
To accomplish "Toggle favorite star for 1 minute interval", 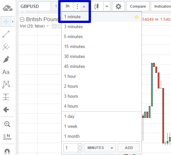I will point(137,17).
